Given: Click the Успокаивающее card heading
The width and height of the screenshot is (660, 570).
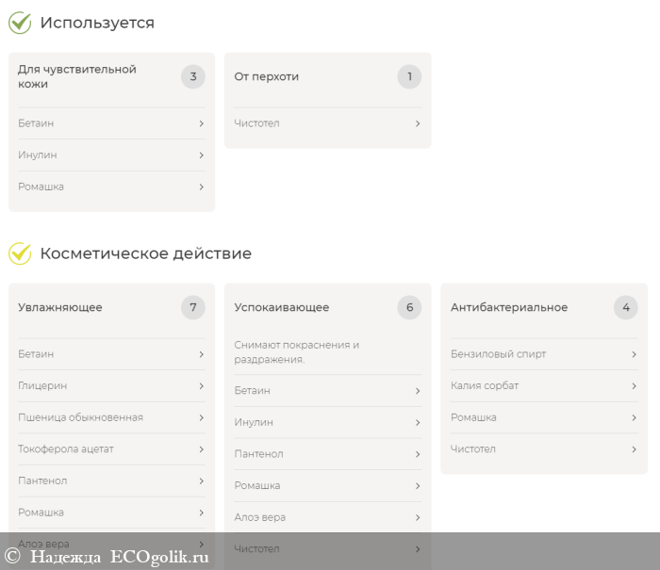Looking at the screenshot, I should (x=282, y=307).
